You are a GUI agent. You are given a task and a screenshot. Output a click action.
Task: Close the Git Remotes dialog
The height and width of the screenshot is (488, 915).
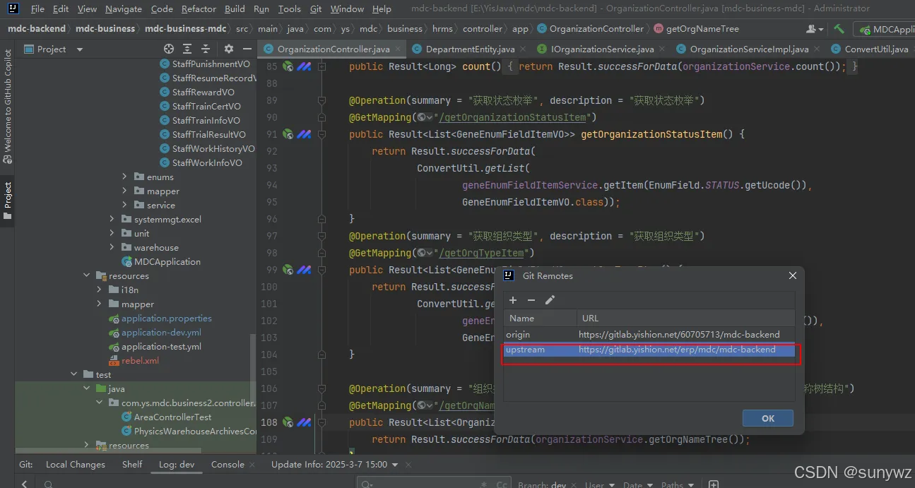click(792, 275)
